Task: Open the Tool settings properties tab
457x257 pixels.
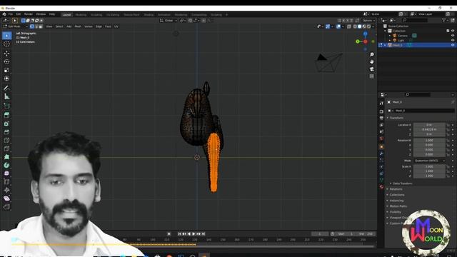Action: click(381, 103)
